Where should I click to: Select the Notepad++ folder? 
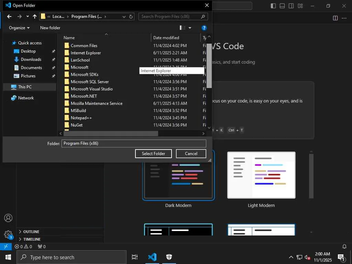click(x=81, y=118)
